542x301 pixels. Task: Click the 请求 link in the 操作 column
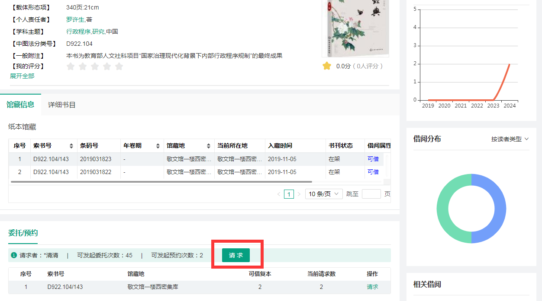tap(372, 287)
